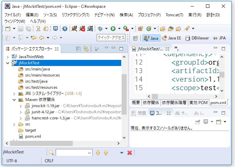Viewport: 235px width, 167px height.
Task: Open dropdown next to New wizard icon
Action: tap(14, 29)
